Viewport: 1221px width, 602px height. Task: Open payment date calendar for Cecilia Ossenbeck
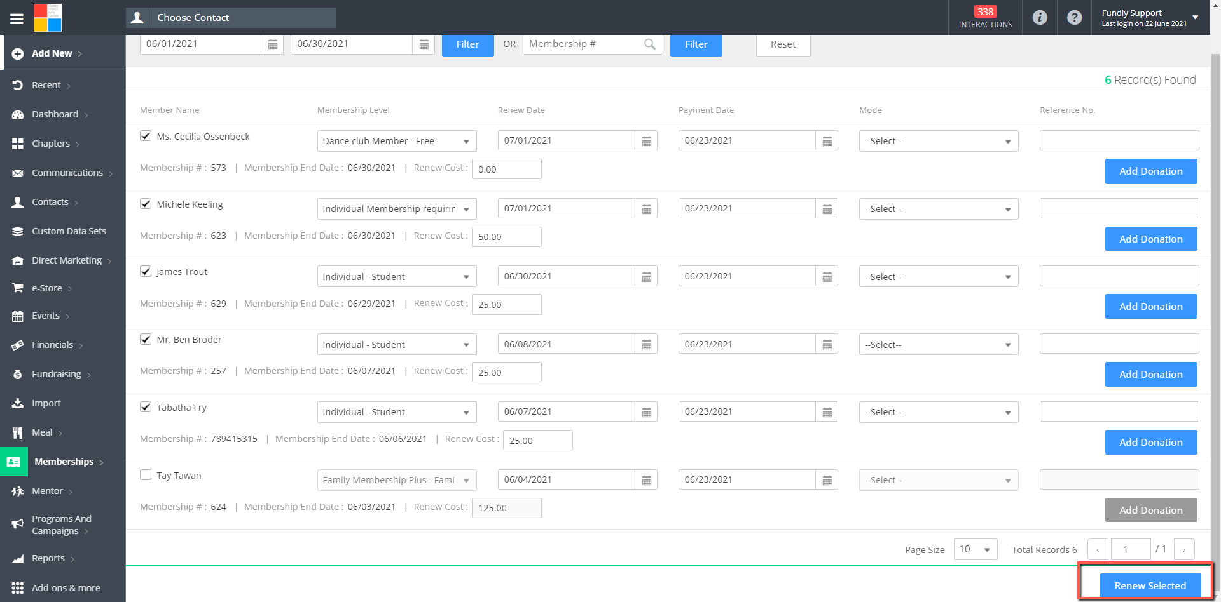(x=827, y=141)
